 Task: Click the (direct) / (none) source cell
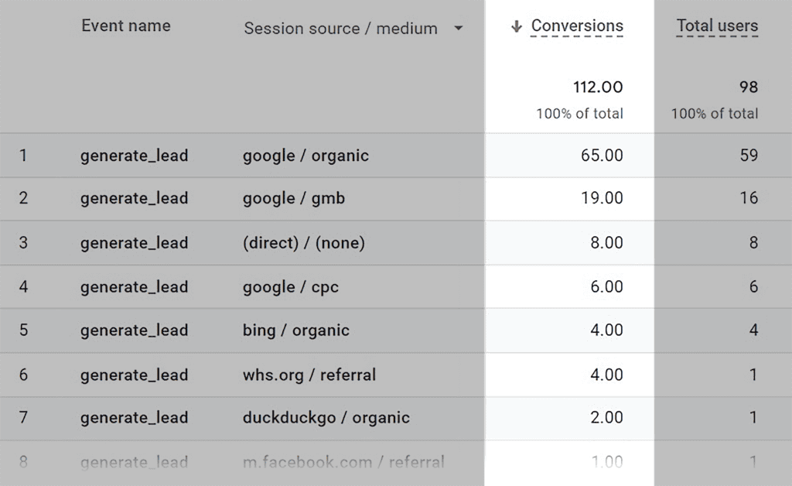(x=303, y=243)
